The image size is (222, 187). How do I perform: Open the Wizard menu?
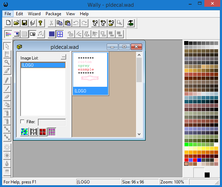[x=34, y=14]
